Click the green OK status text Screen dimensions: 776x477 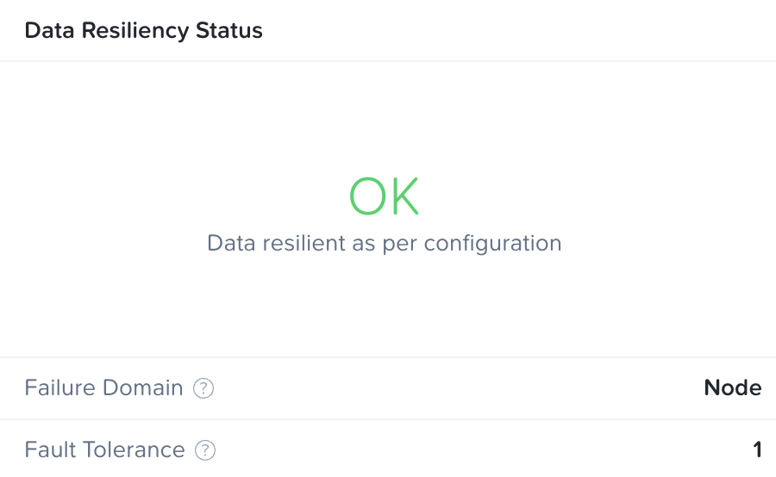[x=384, y=196]
